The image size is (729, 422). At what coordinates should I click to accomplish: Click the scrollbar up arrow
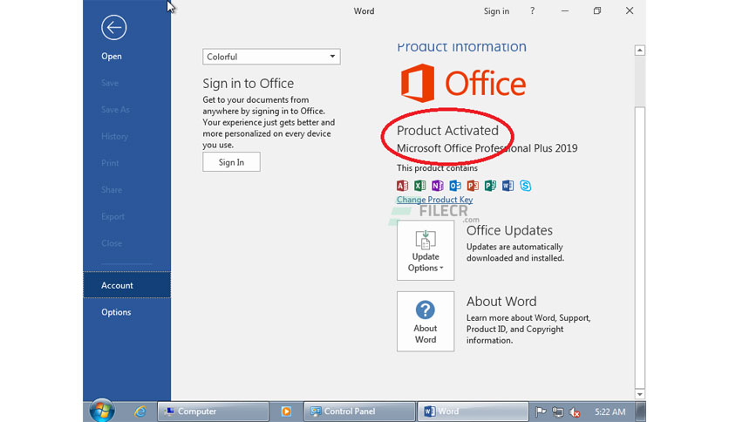pos(640,51)
